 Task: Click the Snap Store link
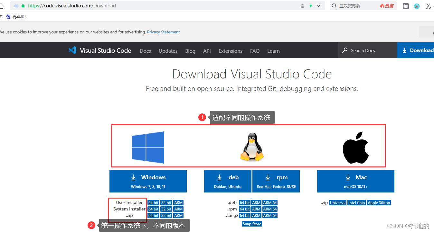252,224
